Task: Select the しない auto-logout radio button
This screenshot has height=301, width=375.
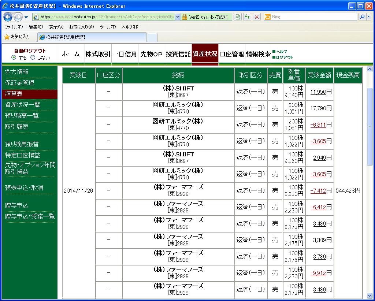Action: click(x=33, y=57)
